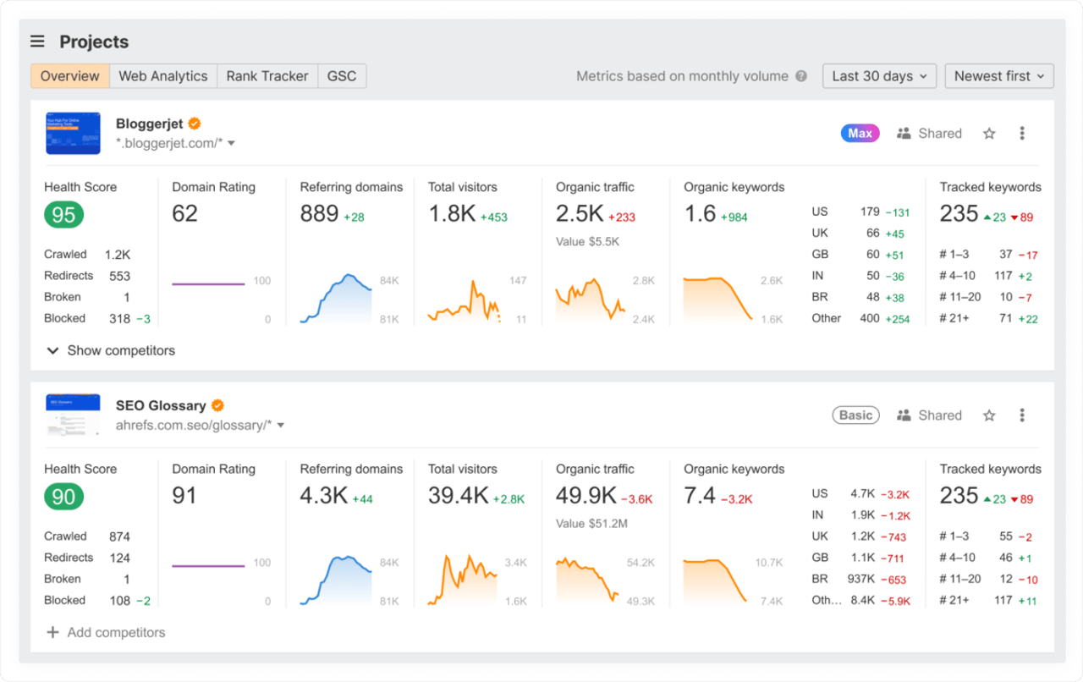Click Bloggerjet Redirects count 553
The height and width of the screenshot is (682, 1083).
119,276
